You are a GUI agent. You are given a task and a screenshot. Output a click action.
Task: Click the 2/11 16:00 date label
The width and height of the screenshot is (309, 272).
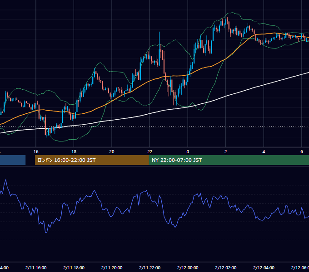pos(36,267)
